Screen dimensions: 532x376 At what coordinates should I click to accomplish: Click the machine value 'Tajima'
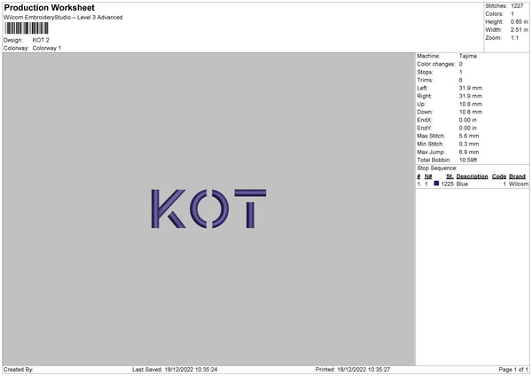(468, 56)
